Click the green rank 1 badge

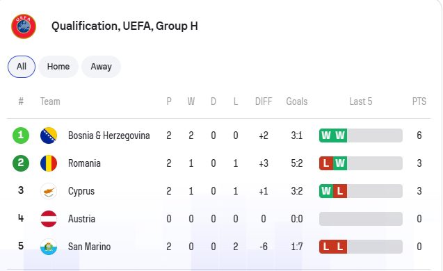[21, 135]
